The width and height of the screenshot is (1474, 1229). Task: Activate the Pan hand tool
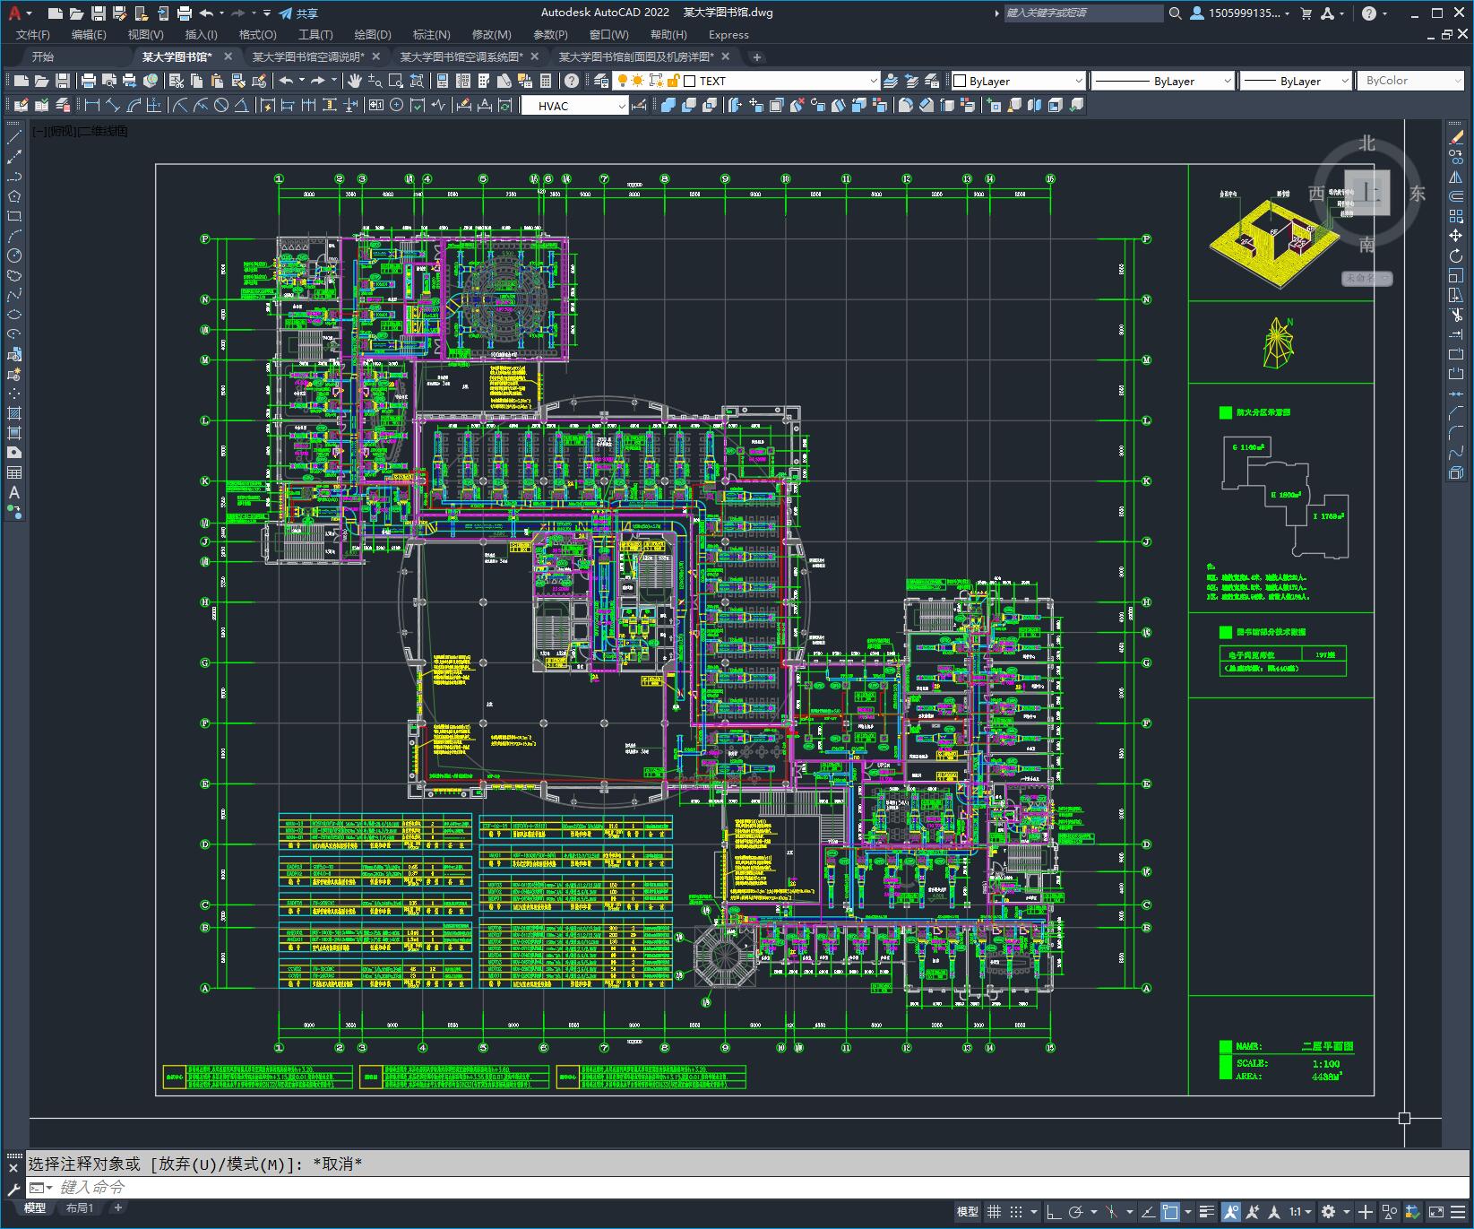click(355, 81)
